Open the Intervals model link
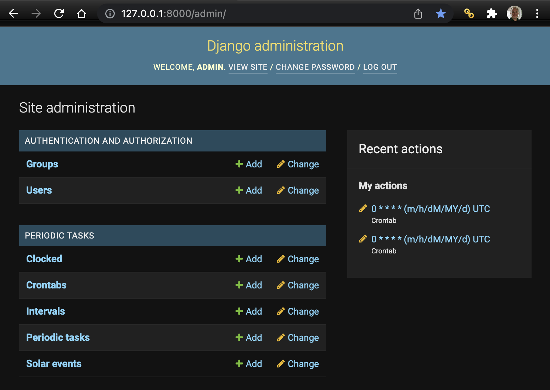Image resolution: width=550 pixels, height=390 pixels. [46, 311]
